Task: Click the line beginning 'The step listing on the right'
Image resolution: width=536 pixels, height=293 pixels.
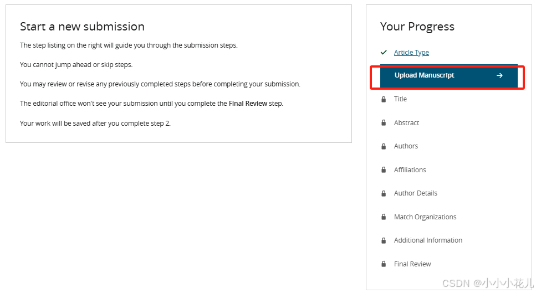Action: (129, 45)
